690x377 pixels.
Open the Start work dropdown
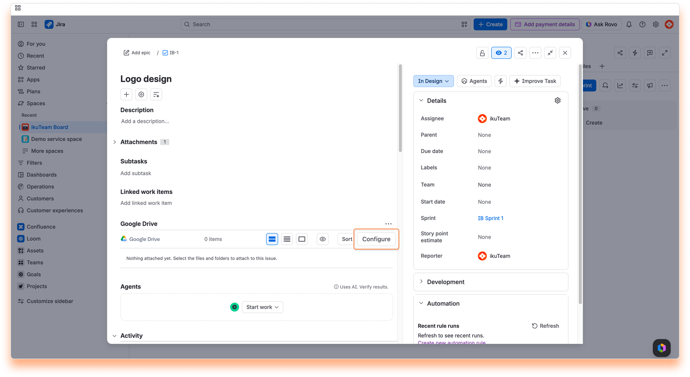pyautogui.click(x=262, y=307)
